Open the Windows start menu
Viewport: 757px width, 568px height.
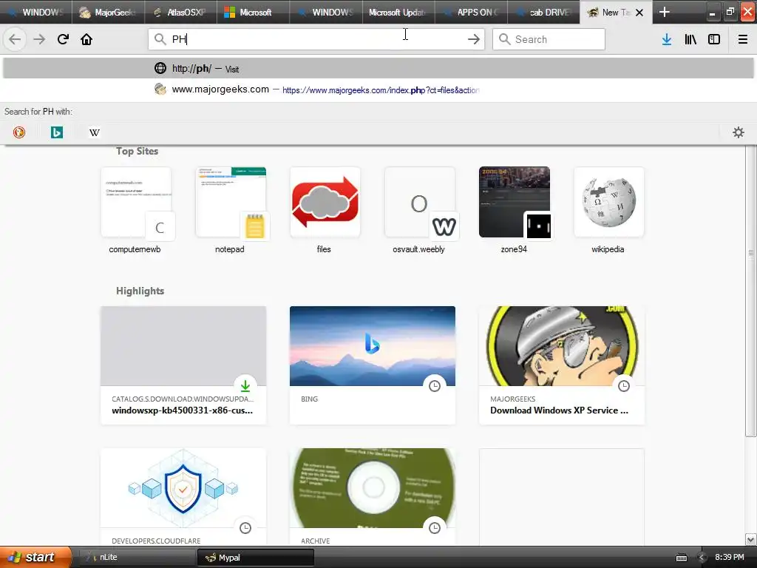(x=35, y=557)
